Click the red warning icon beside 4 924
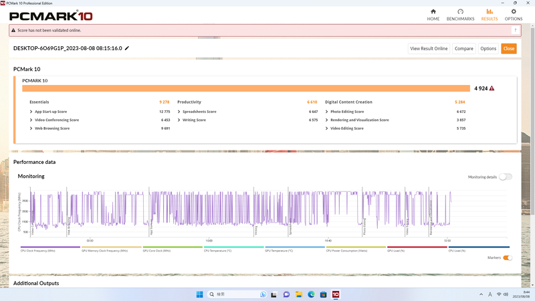This screenshot has width=535, height=301. pos(492,88)
